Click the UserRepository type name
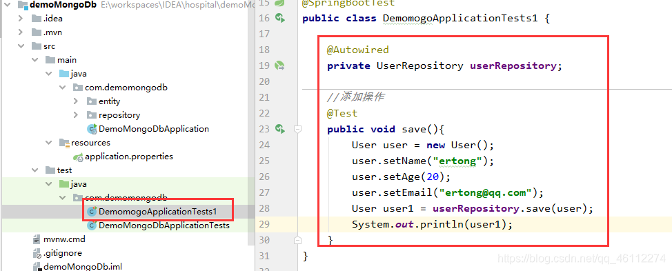The height and width of the screenshot is (271, 672). click(x=419, y=66)
